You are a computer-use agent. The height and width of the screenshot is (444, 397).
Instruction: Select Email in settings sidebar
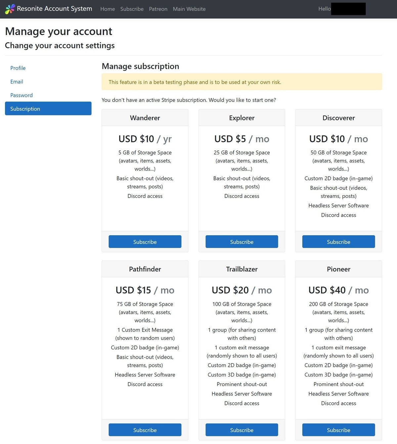tap(48, 82)
